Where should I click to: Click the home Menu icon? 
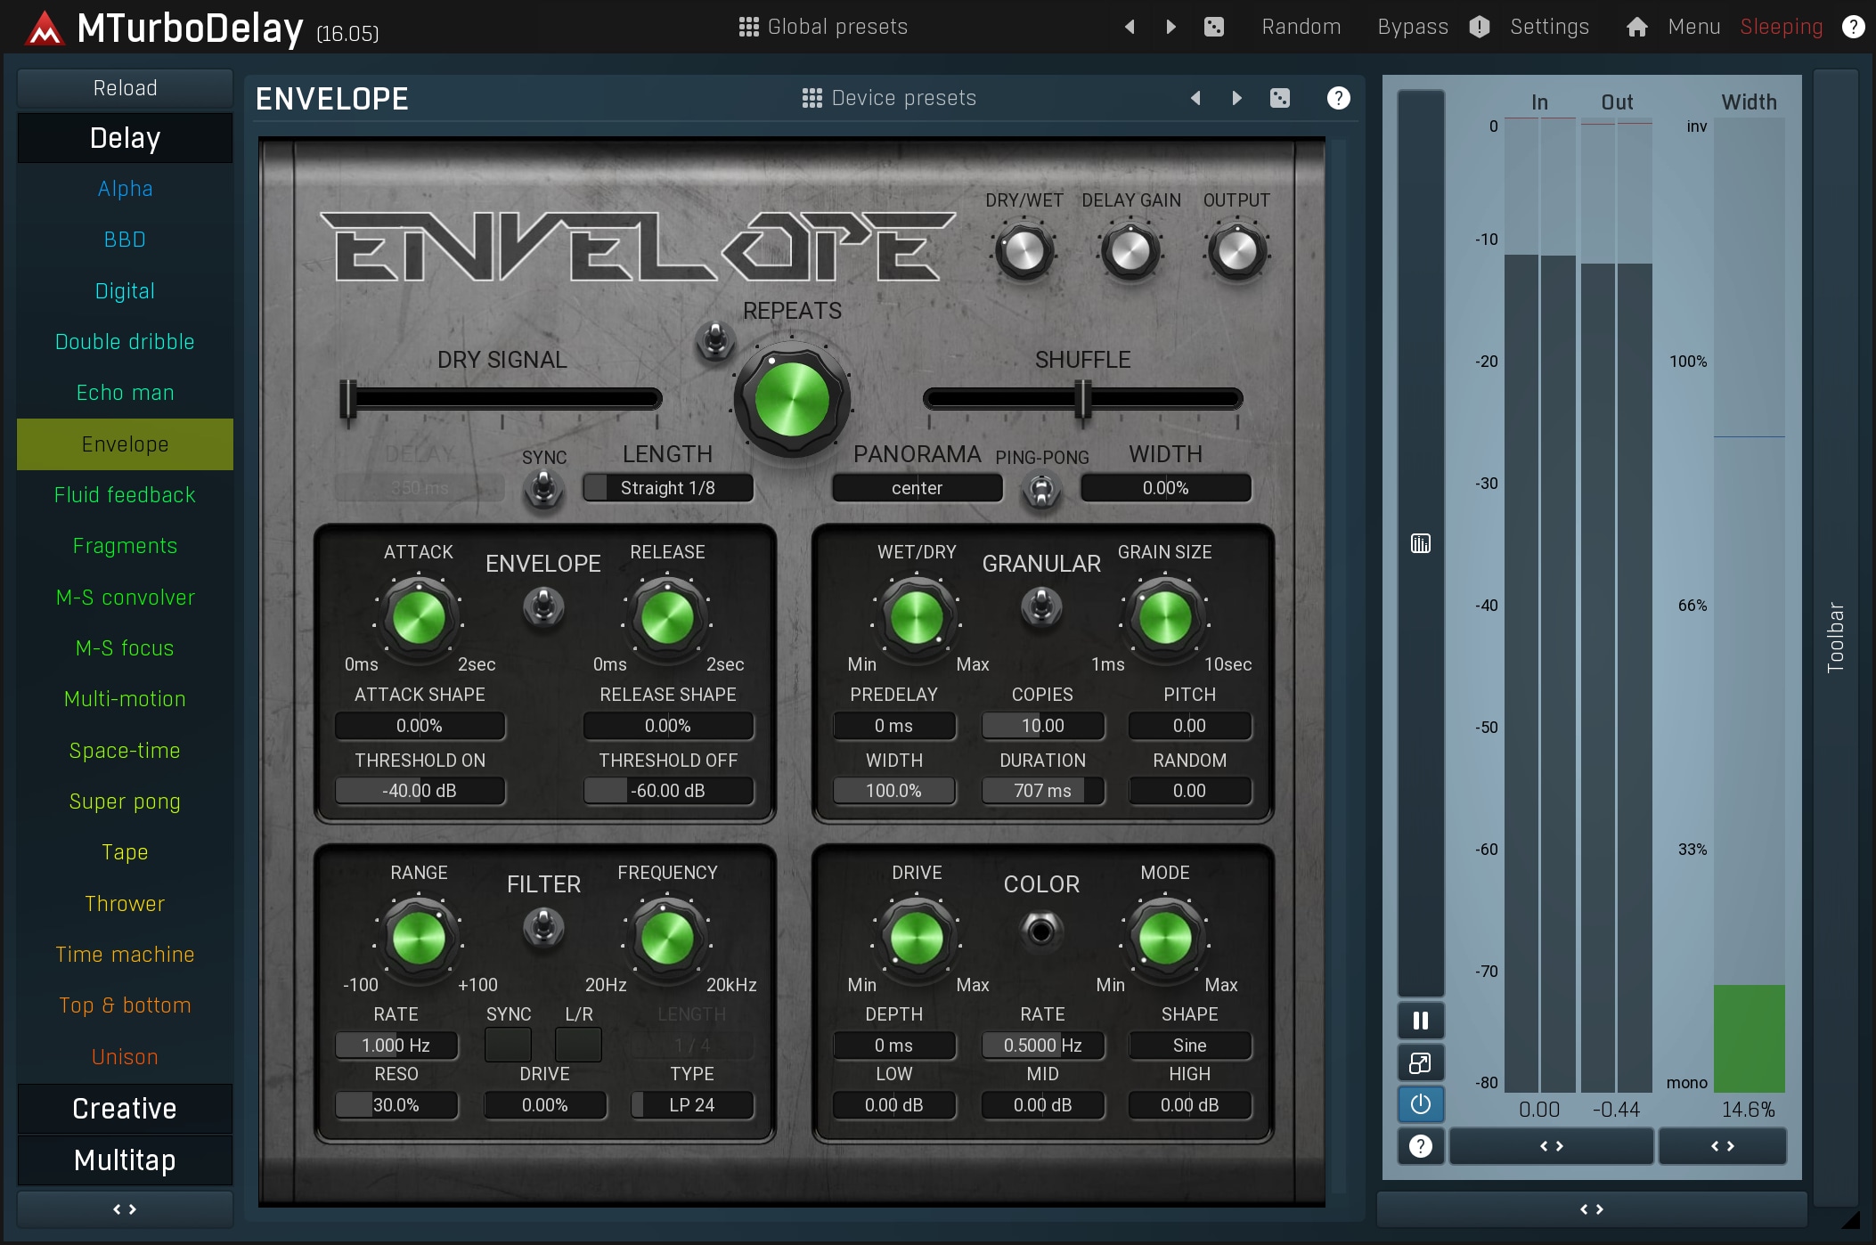(x=1636, y=27)
